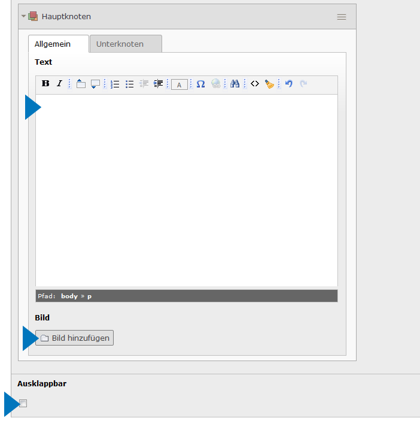Open the Hauptknoten hamburger menu

pyautogui.click(x=342, y=17)
